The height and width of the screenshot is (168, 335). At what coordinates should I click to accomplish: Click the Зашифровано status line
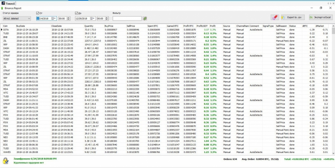35,159
